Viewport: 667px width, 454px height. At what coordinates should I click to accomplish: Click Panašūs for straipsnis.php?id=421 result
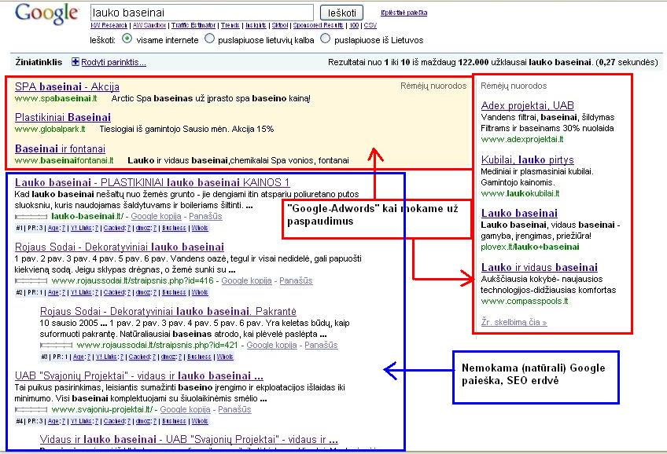click(321, 346)
